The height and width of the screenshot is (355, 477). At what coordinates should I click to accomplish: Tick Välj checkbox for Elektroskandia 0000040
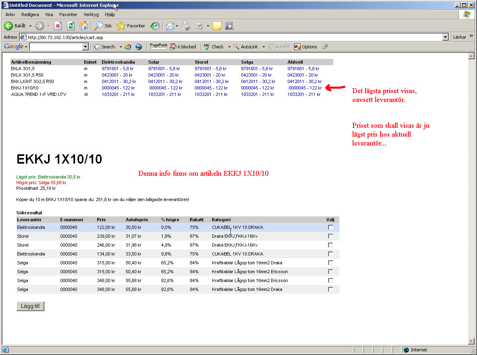(331, 254)
